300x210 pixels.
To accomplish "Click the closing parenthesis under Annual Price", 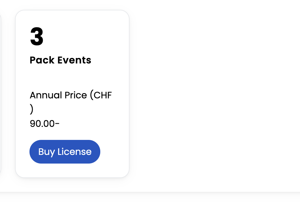I will coord(32,110).
